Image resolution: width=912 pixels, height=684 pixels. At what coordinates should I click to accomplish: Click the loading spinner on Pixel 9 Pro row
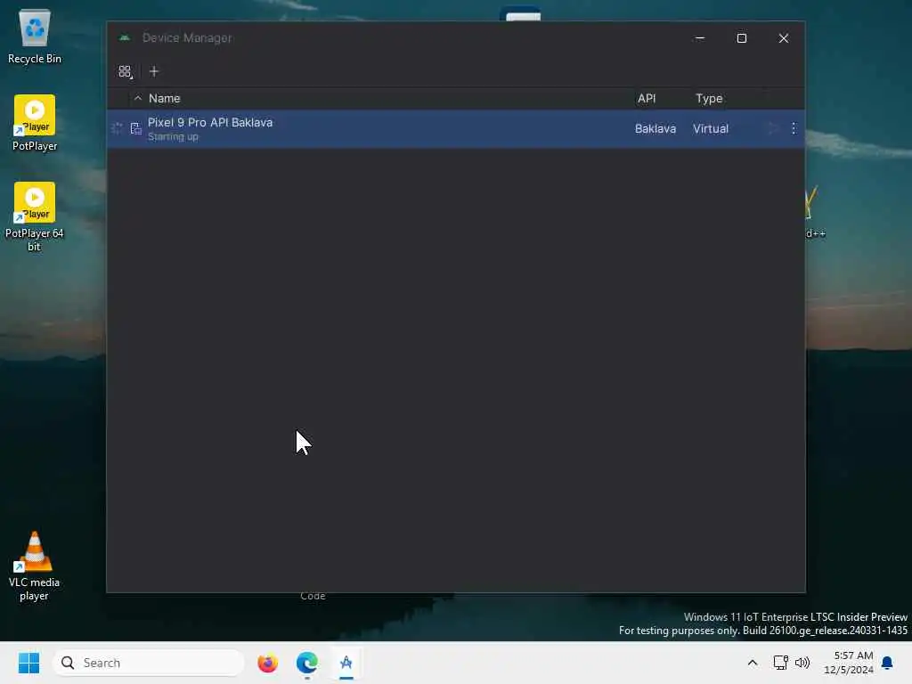[x=117, y=128]
